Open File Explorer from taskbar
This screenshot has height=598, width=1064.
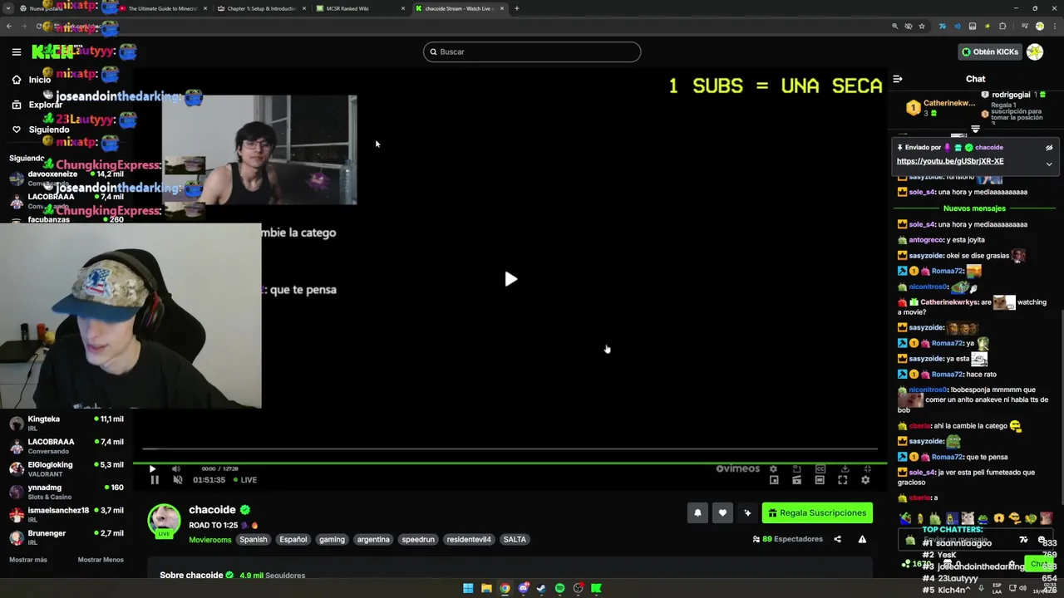pos(486,588)
